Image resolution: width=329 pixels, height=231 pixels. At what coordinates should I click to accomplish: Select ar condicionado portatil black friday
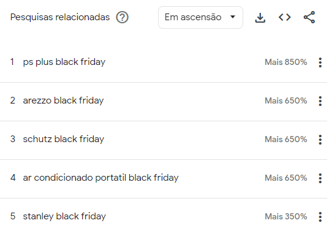100,178
